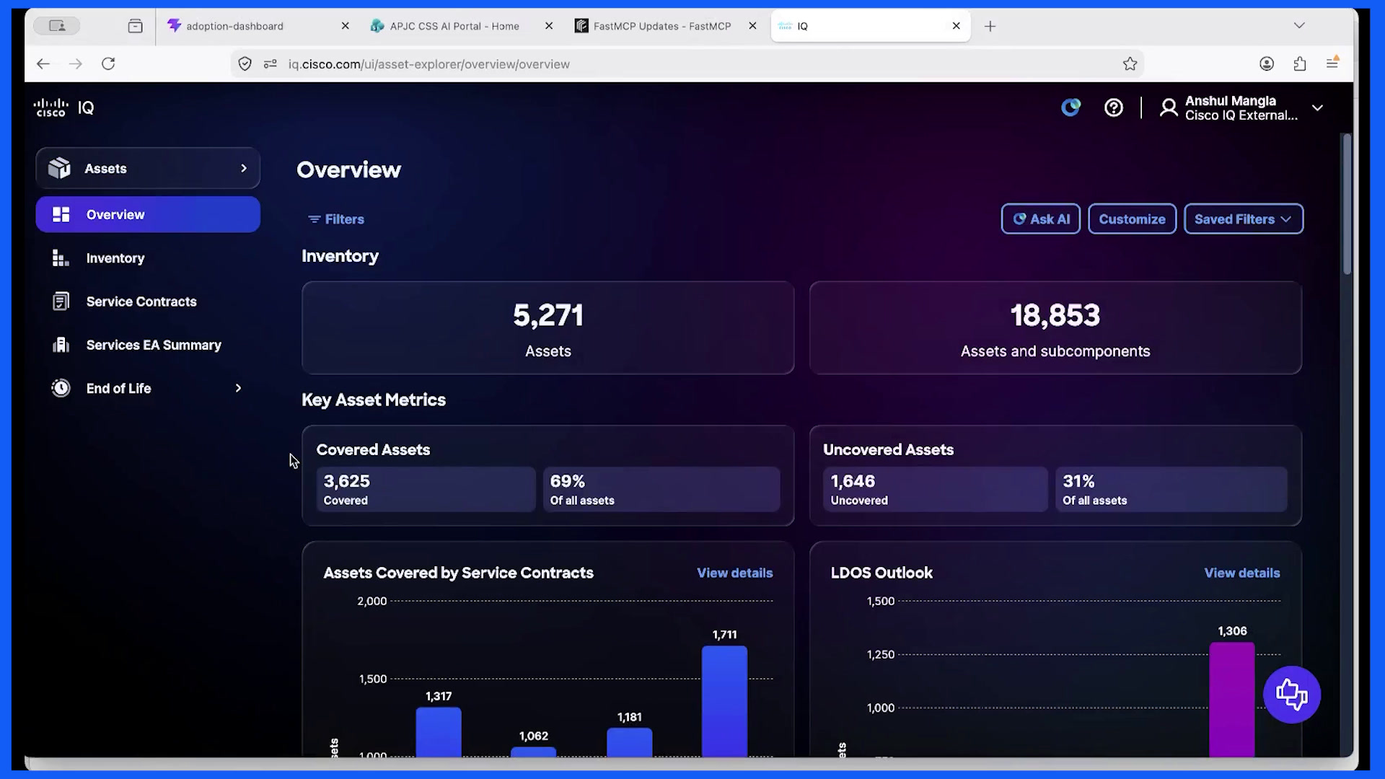
Task: Open the Saved Filters dropdown
Action: pos(1244,219)
